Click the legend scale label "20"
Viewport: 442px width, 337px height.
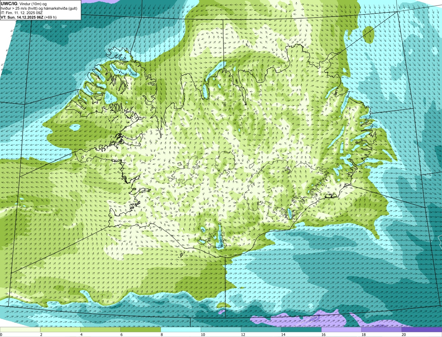click(x=404, y=335)
